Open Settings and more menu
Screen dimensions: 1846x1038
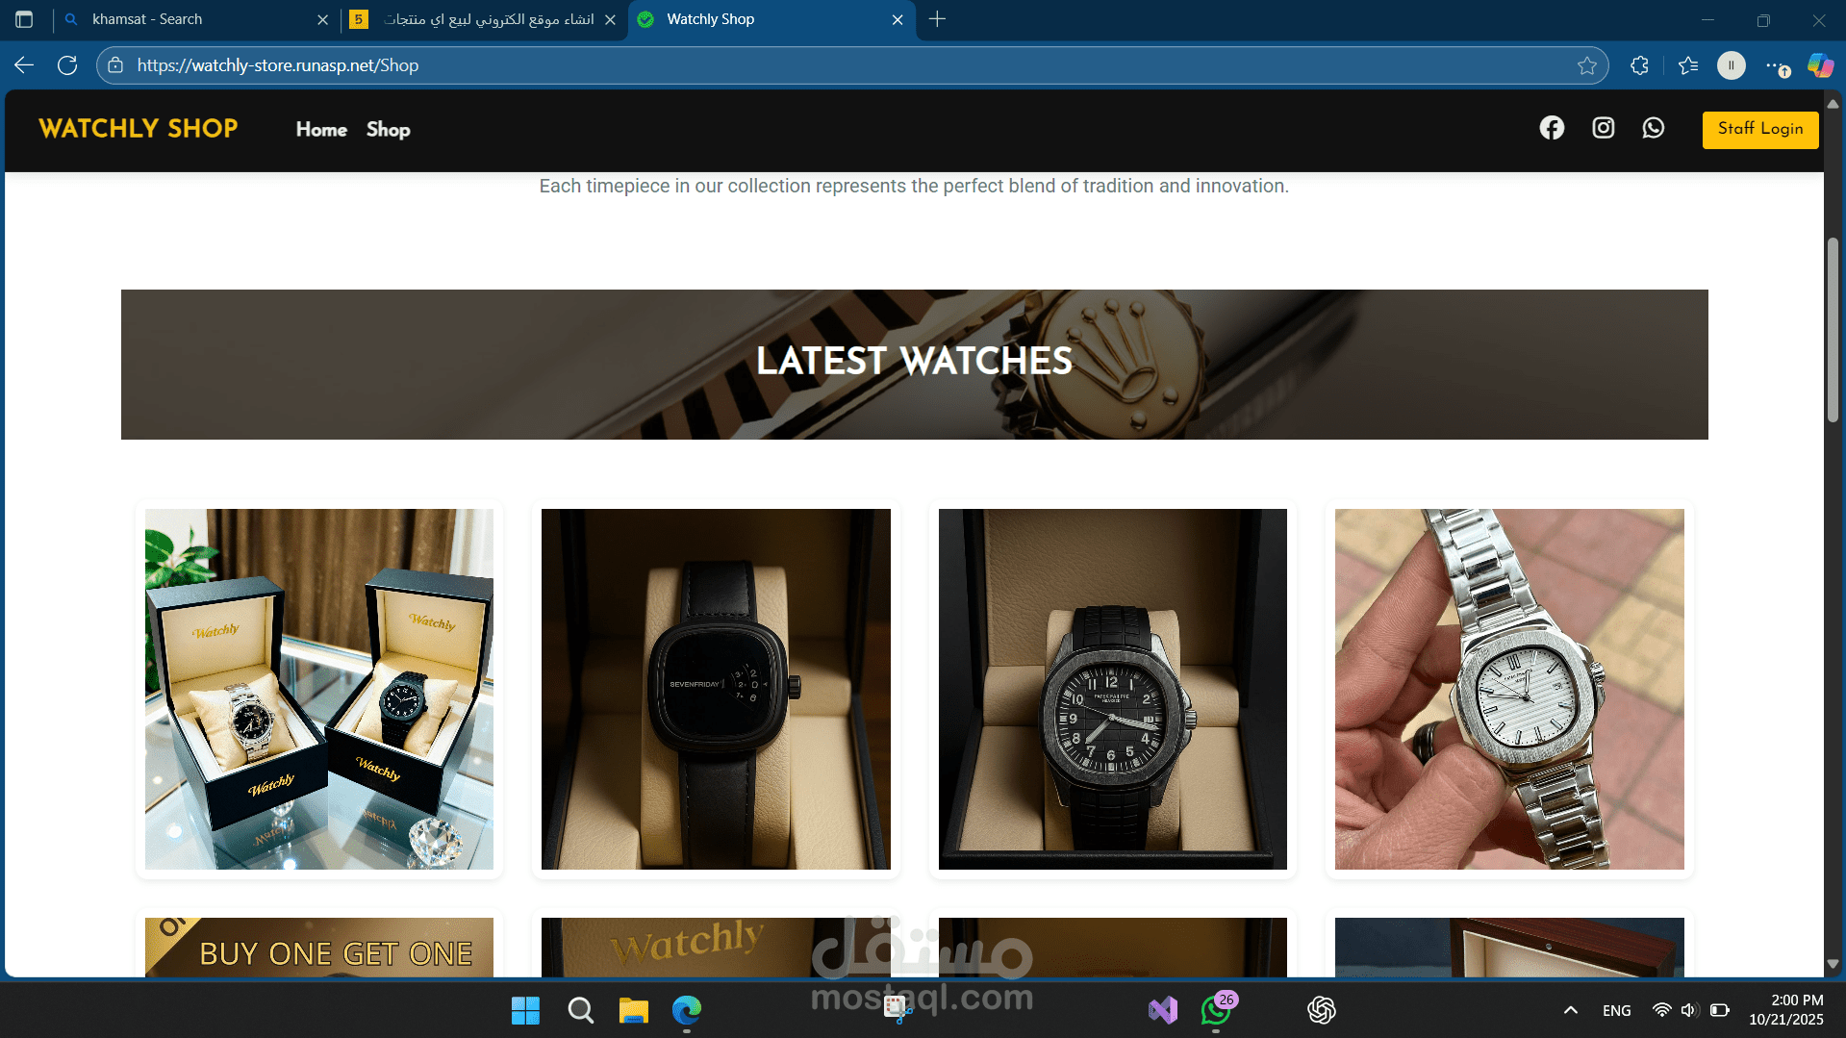pyautogui.click(x=1776, y=65)
